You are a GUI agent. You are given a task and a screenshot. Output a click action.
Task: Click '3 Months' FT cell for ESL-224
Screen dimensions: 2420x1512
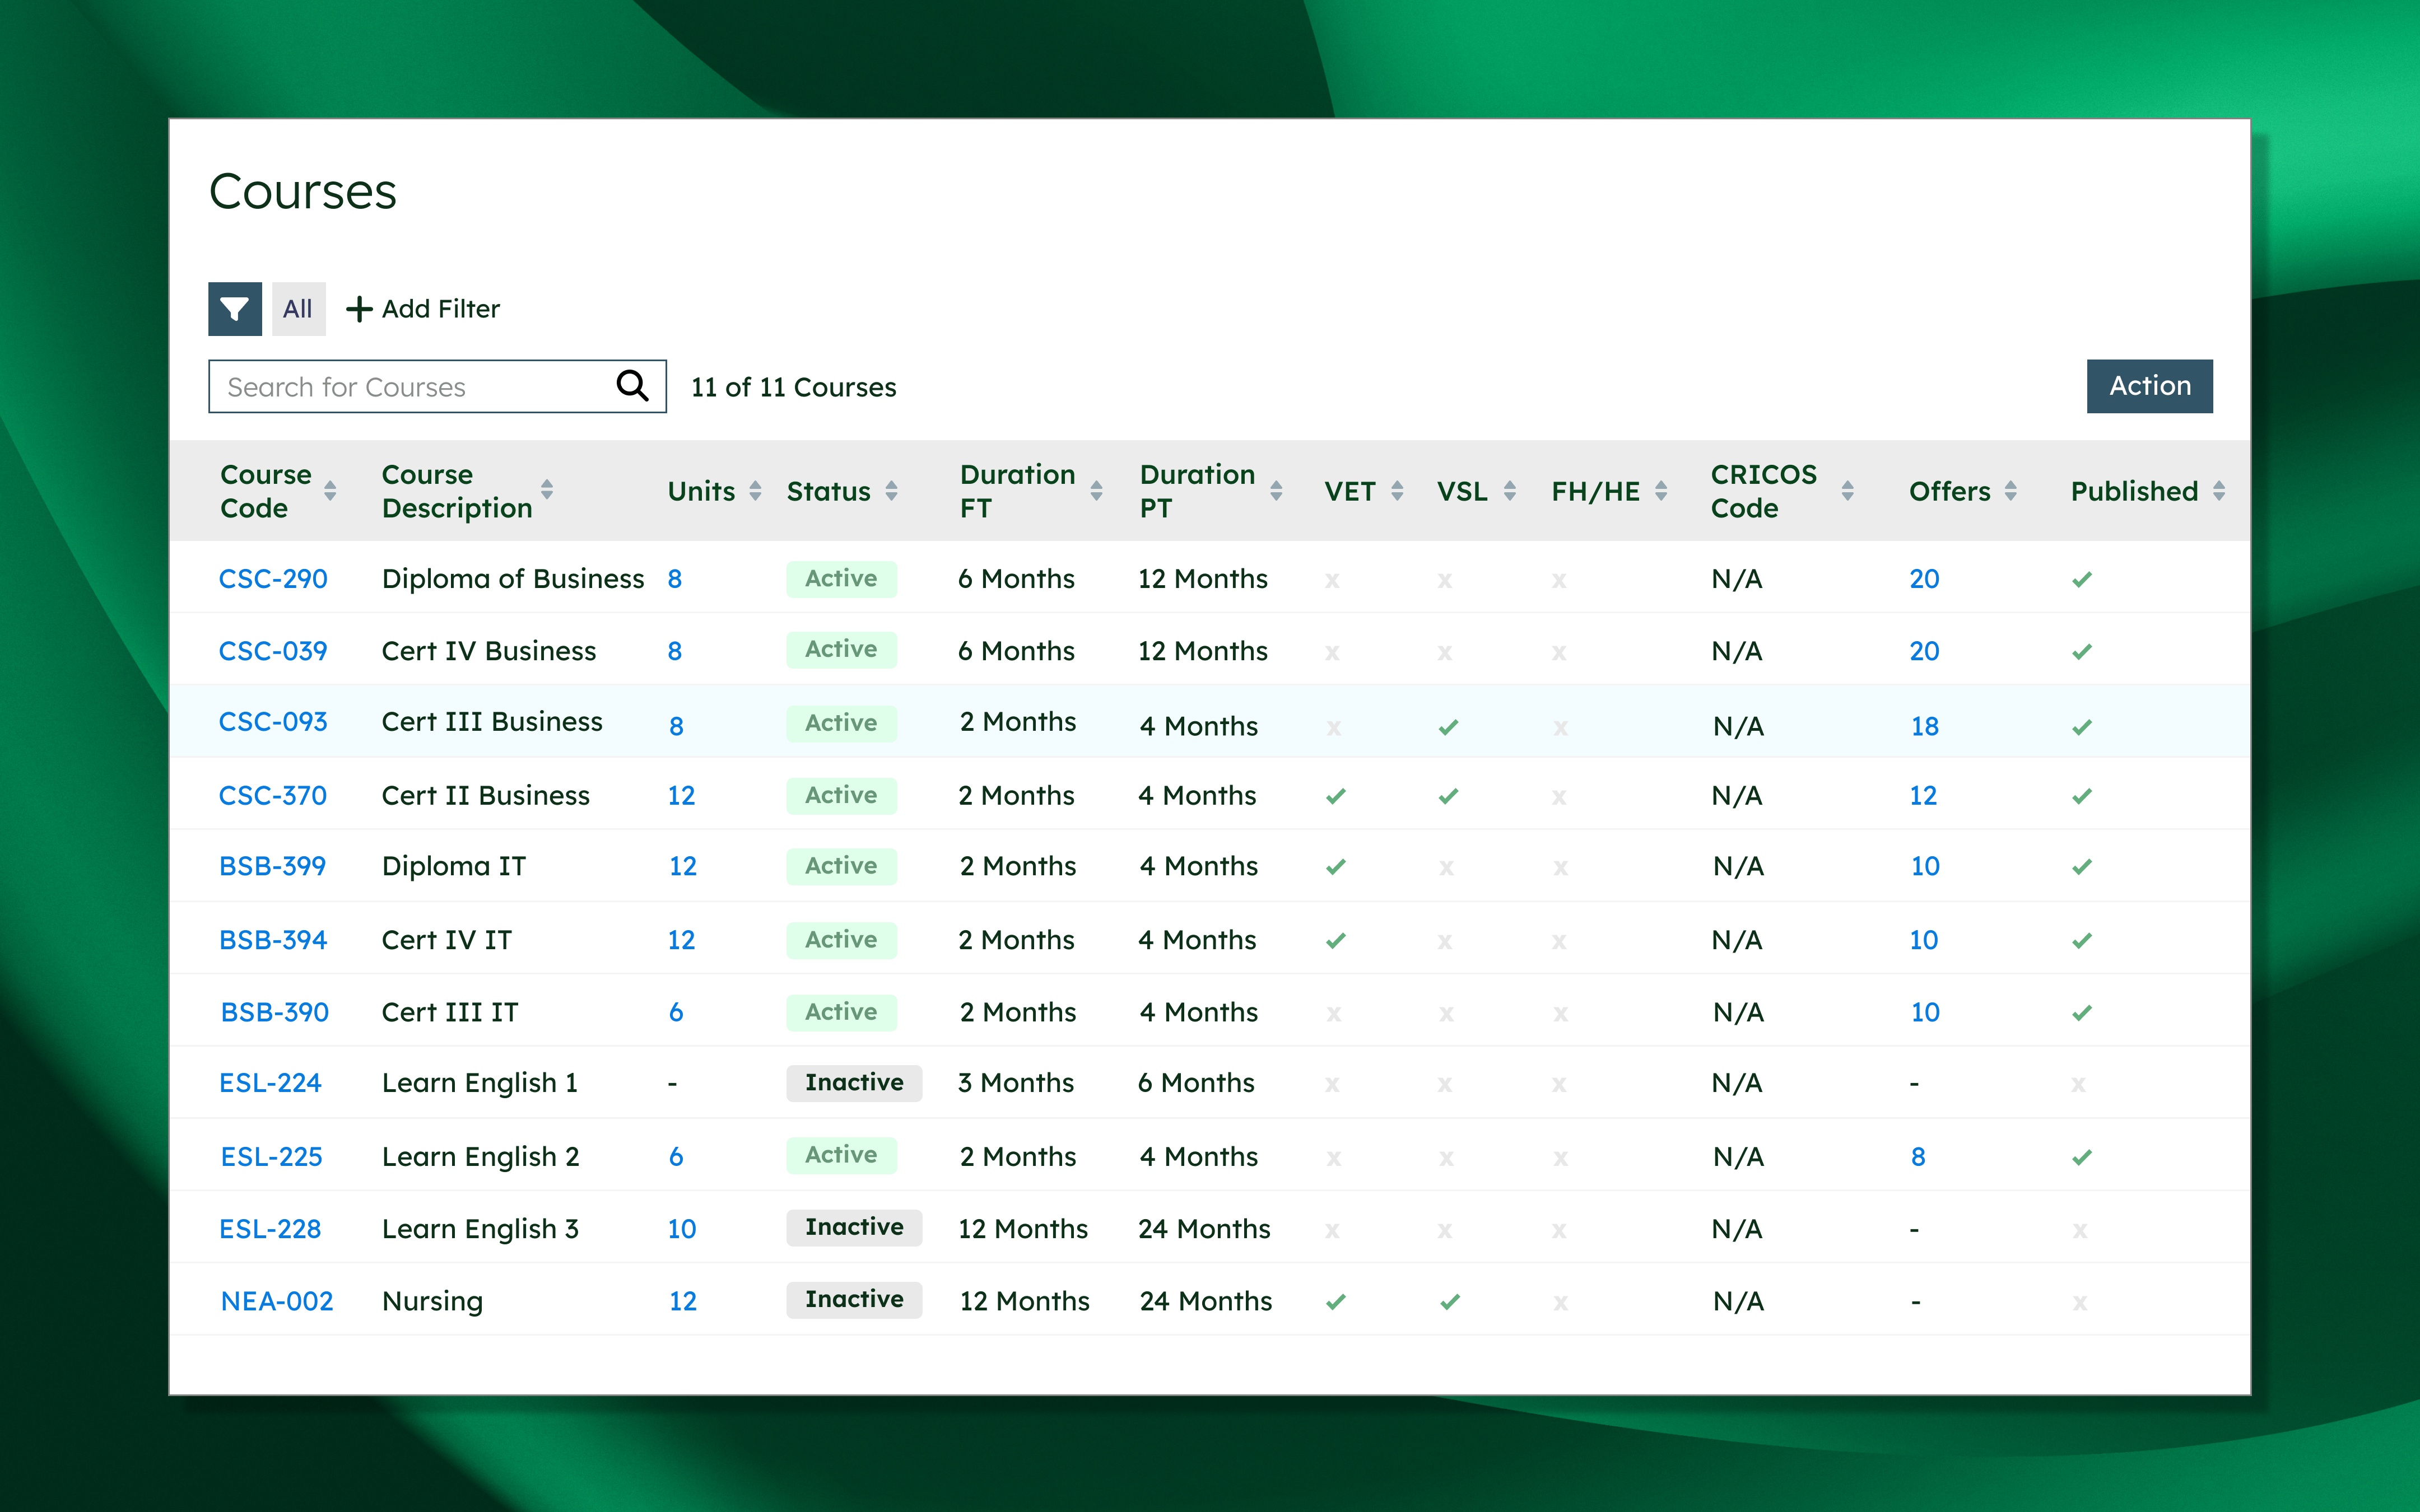click(x=1016, y=1083)
